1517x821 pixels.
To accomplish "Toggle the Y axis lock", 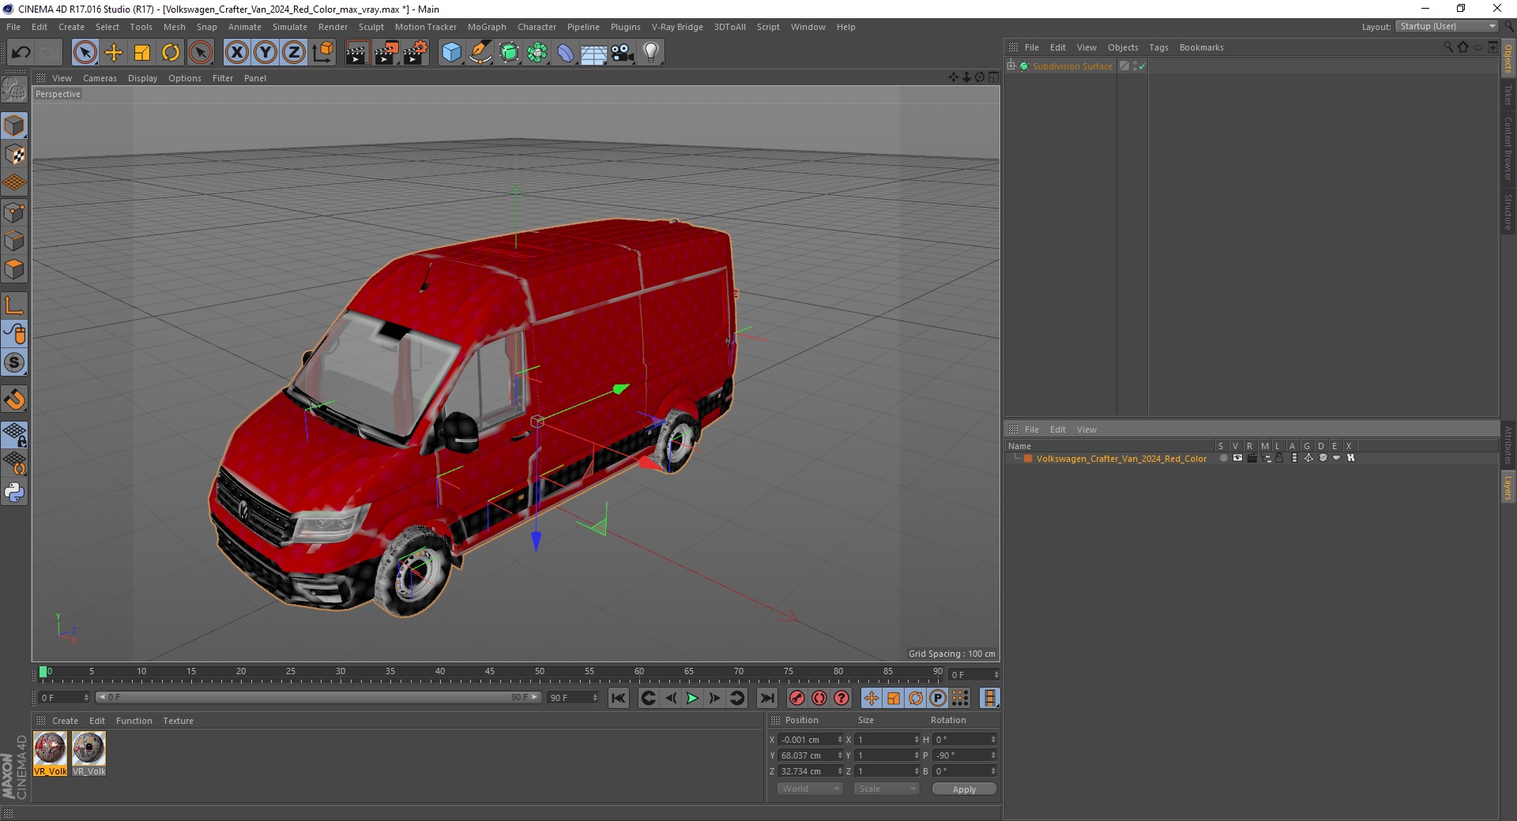I will [265, 53].
